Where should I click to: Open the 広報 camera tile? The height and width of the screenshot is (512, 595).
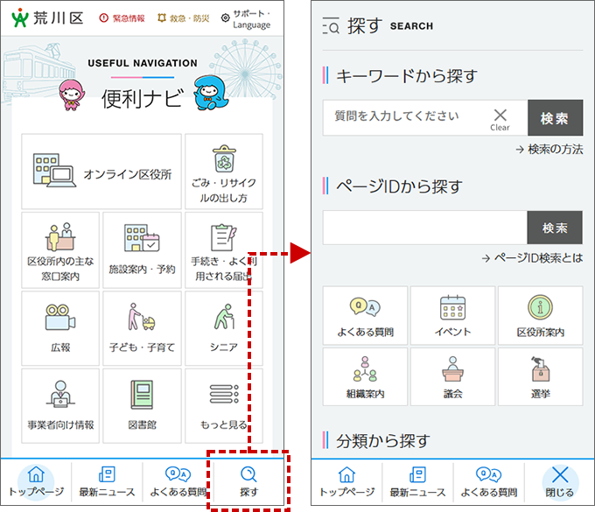pos(60,328)
